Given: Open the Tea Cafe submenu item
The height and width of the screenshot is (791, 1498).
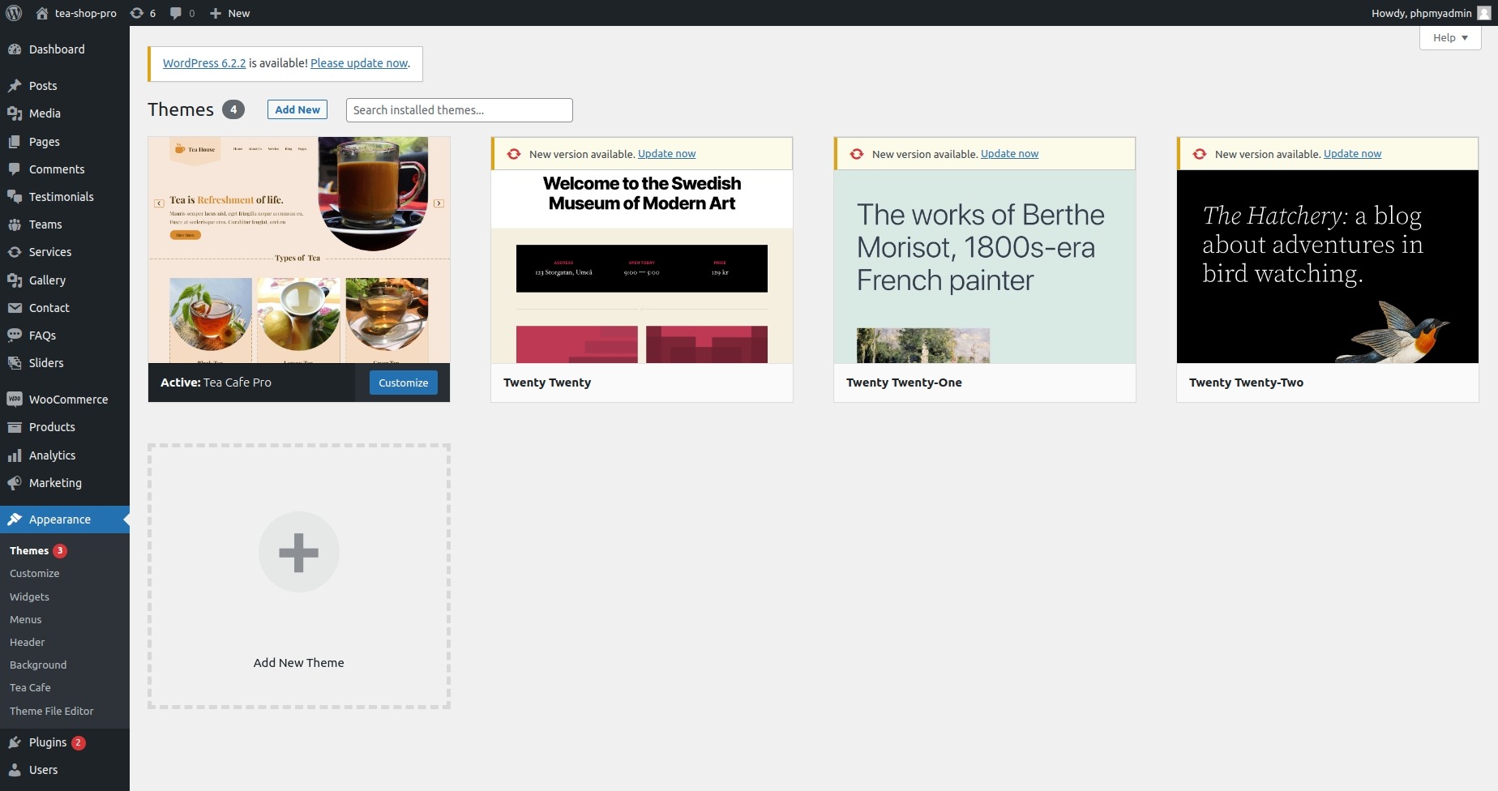Looking at the screenshot, I should point(30,687).
